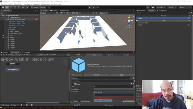The width and height of the screenshot is (193, 109).
Task: Toggle pivot mode Center button
Action: [34, 7]
